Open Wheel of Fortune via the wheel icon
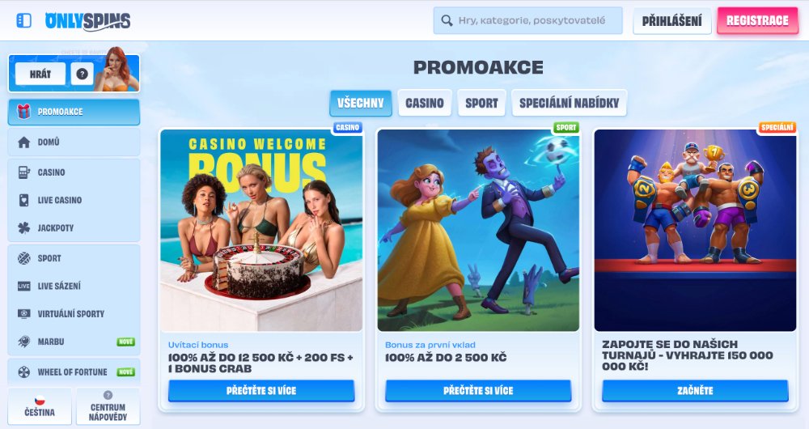The width and height of the screenshot is (809, 429). click(23, 372)
